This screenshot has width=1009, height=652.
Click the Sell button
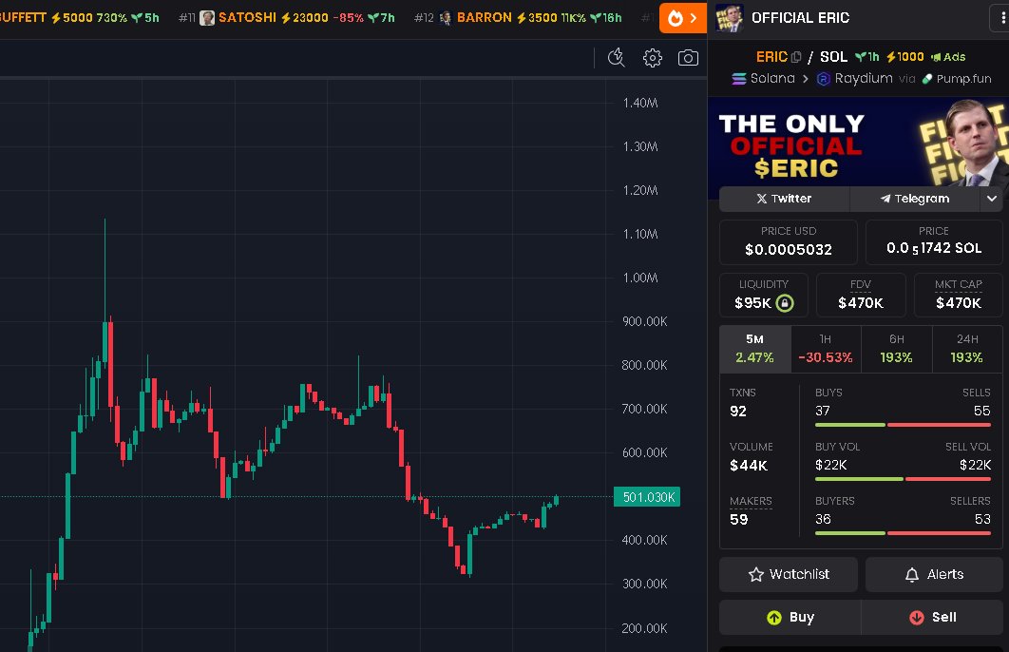(932, 617)
